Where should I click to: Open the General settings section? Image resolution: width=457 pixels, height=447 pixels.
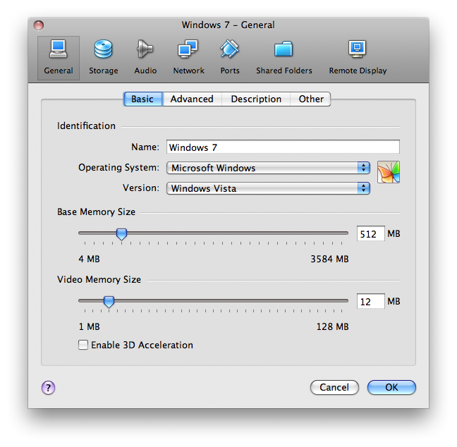pyautogui.click(x=59, y=58)
